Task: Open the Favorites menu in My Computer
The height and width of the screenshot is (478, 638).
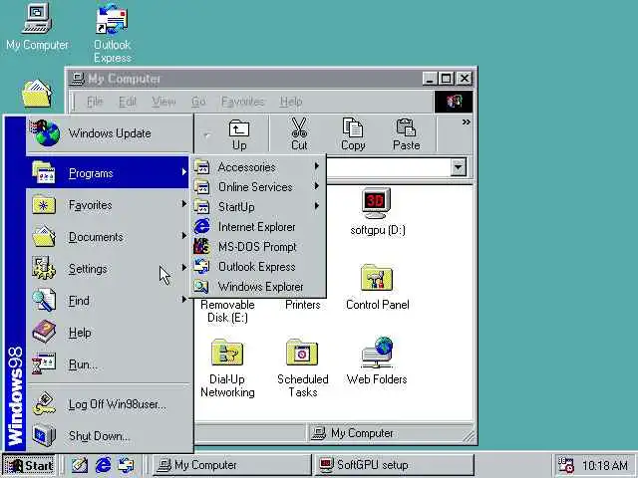Action: [x=243, y=102]
